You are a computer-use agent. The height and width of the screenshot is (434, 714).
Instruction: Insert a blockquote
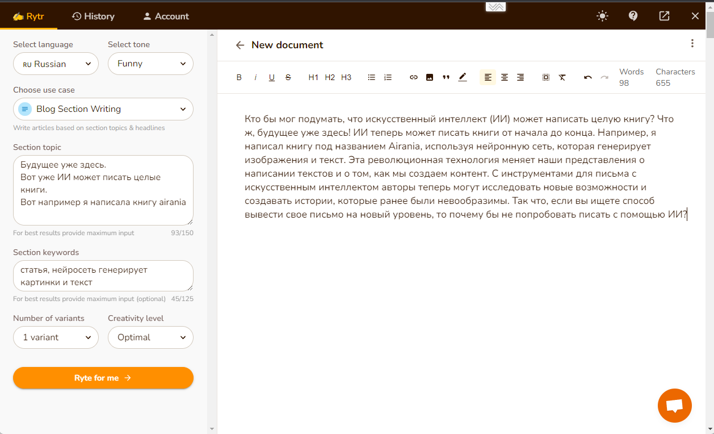tap(446, 77)
